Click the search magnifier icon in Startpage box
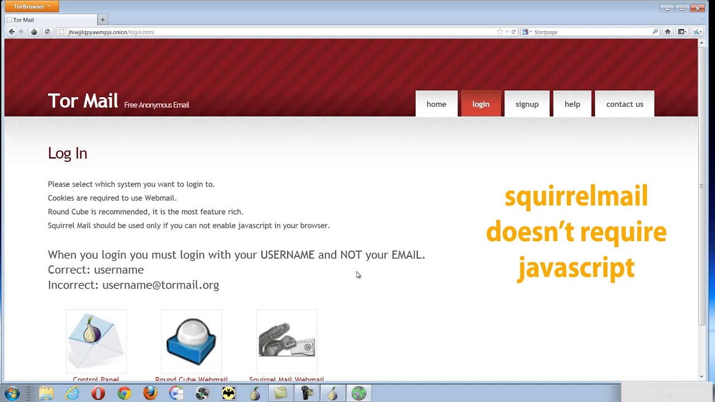715x402 pixels. [x=655, y=32]
